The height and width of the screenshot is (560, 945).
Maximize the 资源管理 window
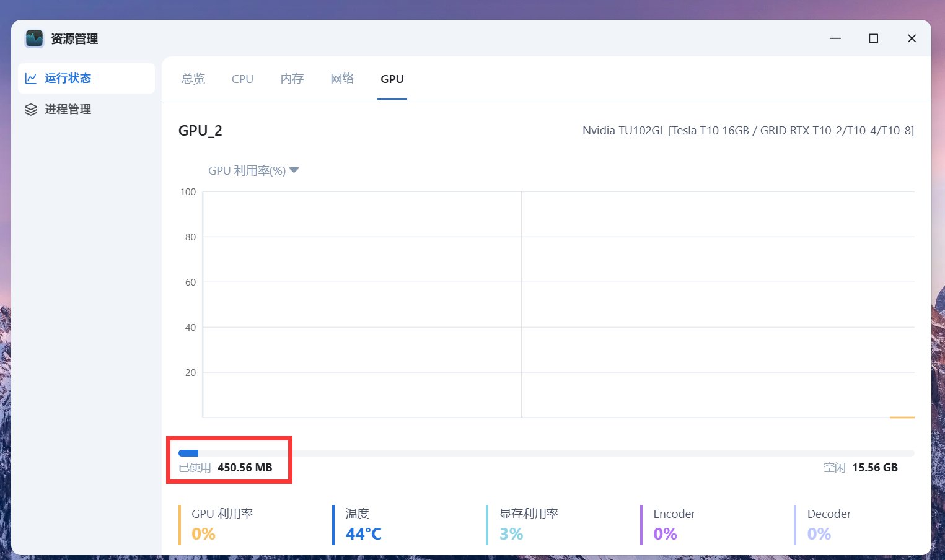[873, 38]
